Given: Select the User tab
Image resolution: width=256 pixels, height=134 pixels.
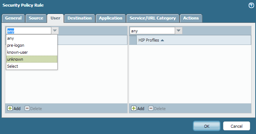Looking at the screenshot, I should coord(55,18).
